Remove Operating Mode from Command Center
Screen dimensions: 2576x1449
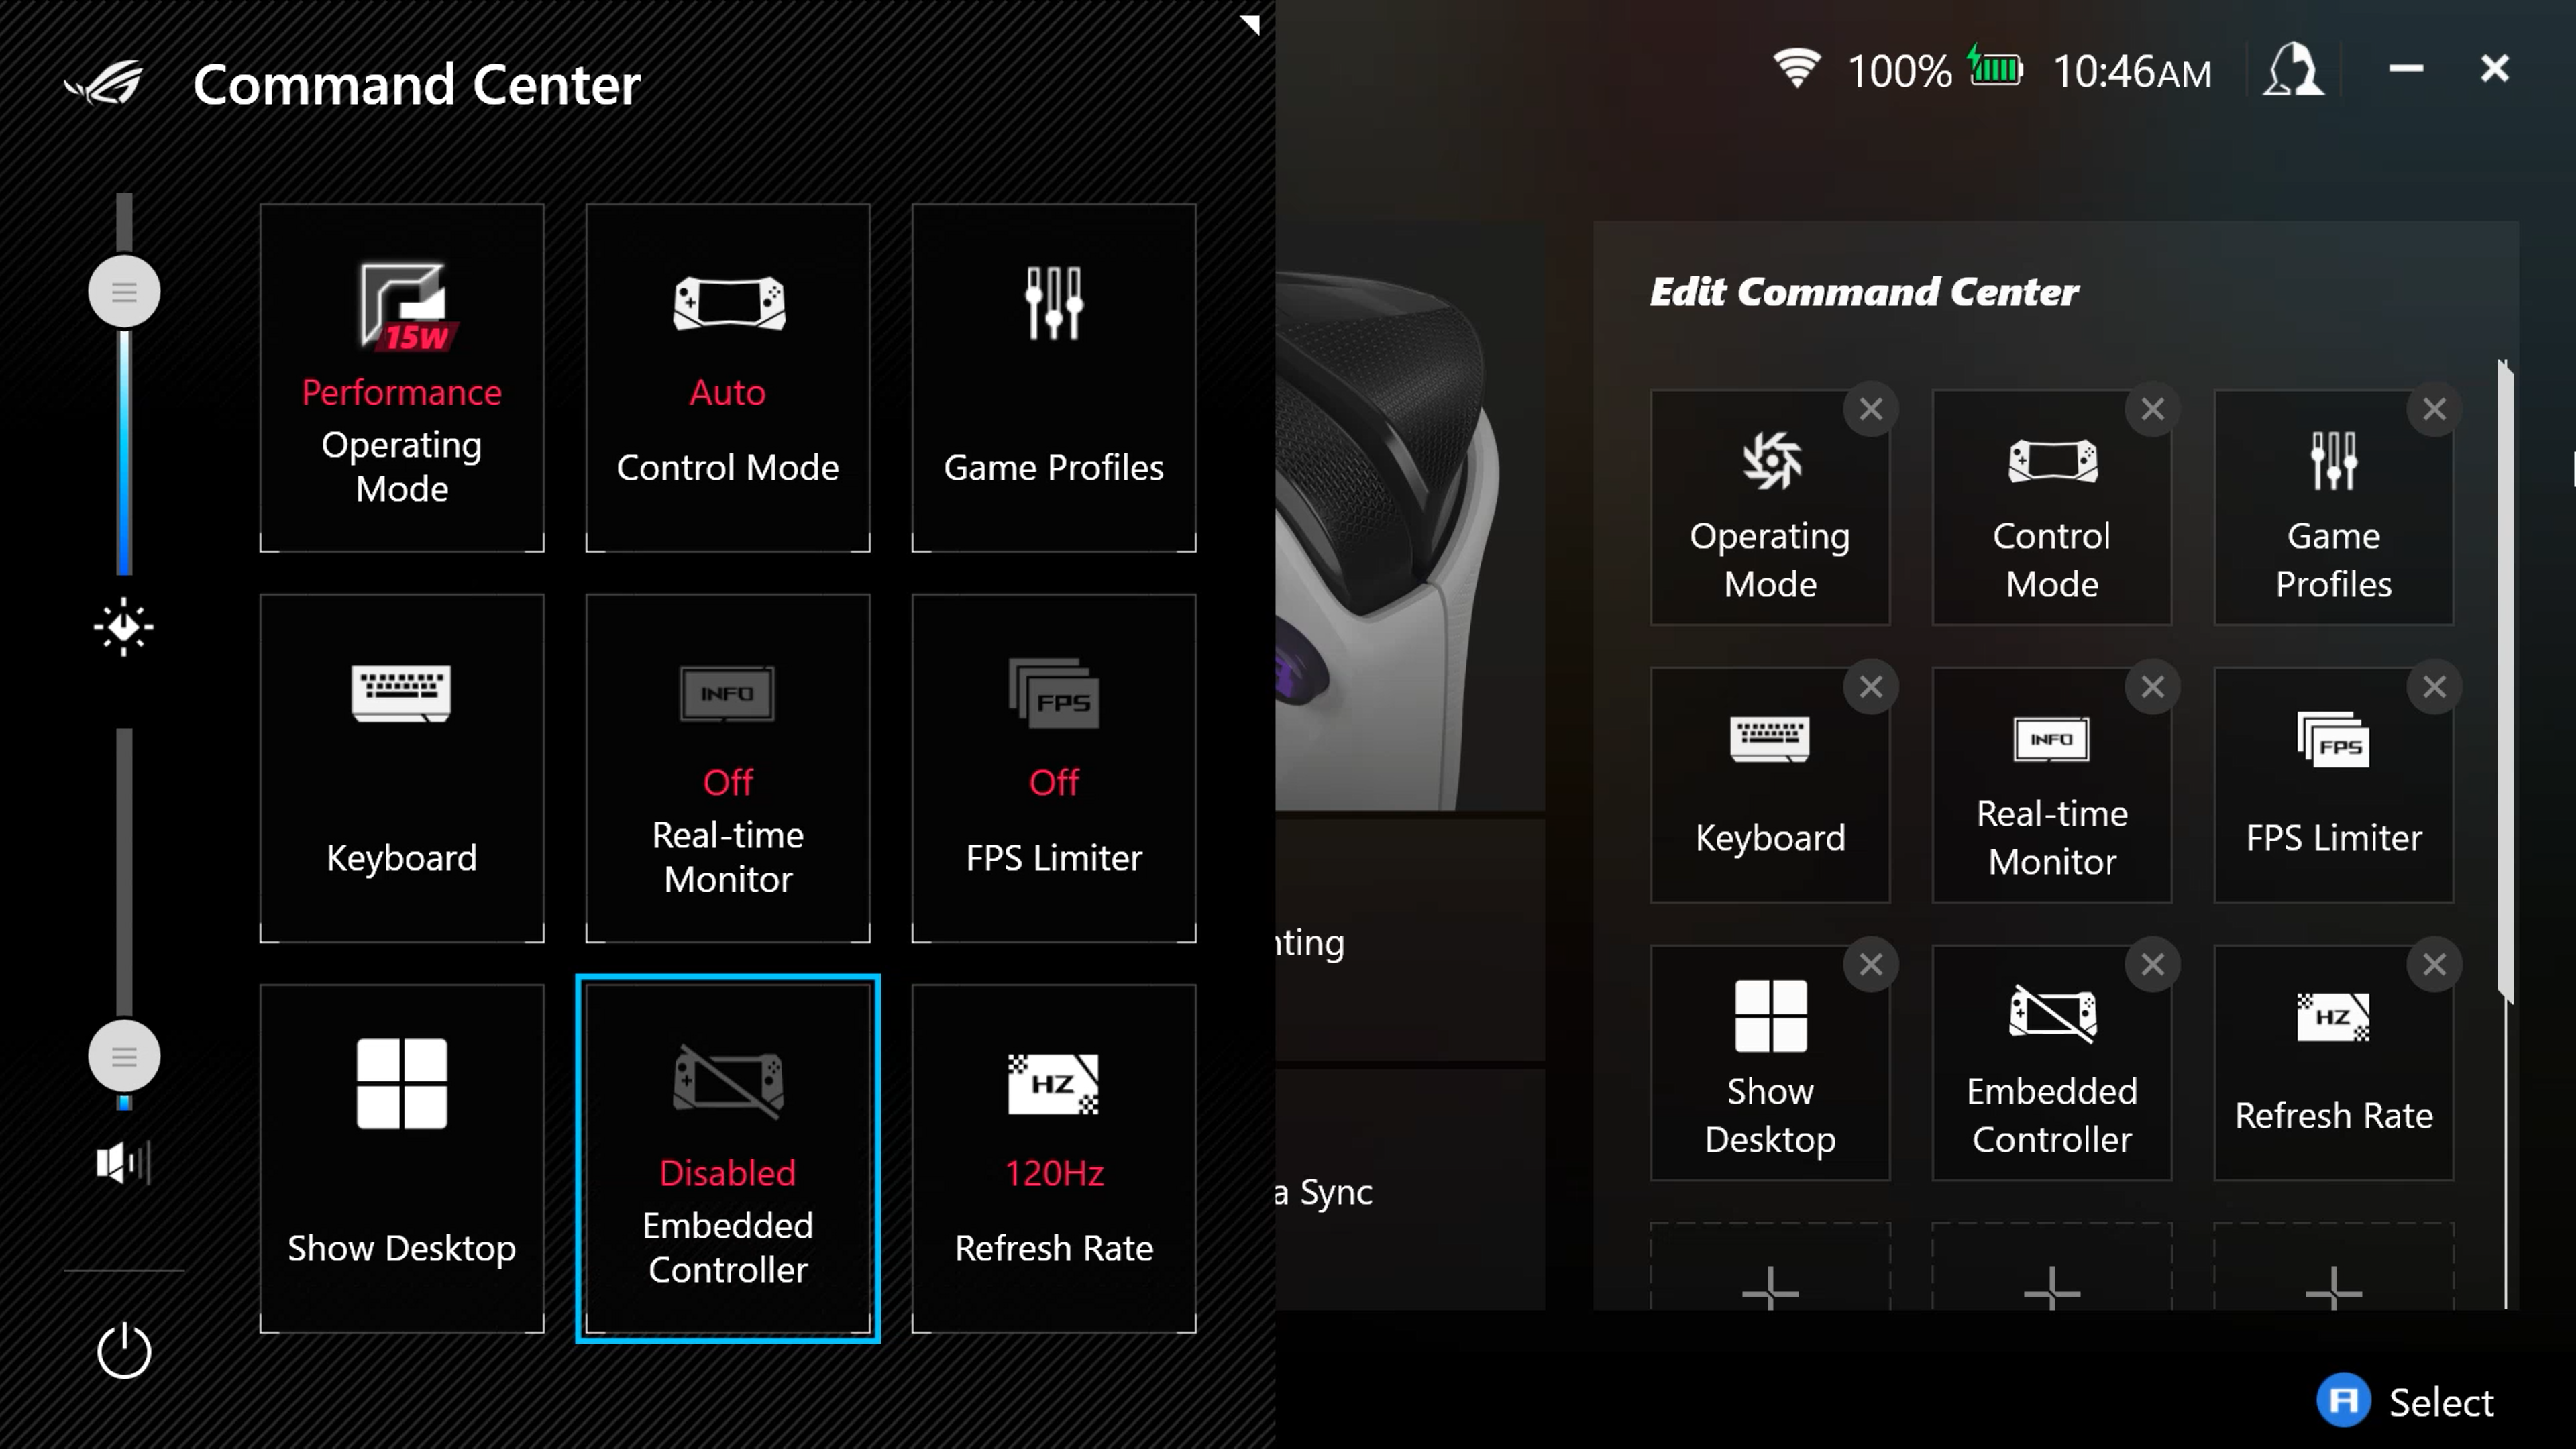[1870, 409]
